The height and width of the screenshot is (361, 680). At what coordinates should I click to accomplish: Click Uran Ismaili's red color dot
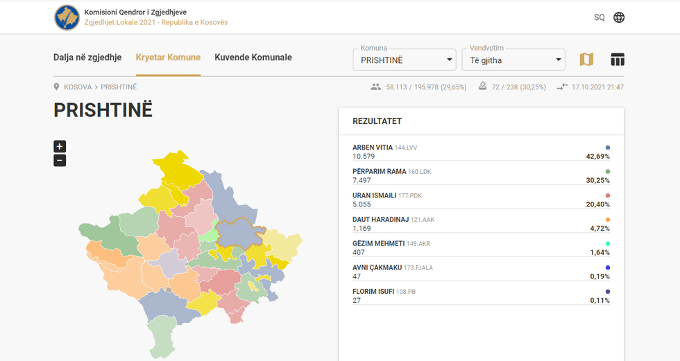608,195
